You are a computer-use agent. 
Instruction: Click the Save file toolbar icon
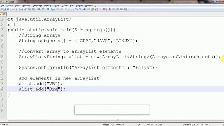click(4, 9)
